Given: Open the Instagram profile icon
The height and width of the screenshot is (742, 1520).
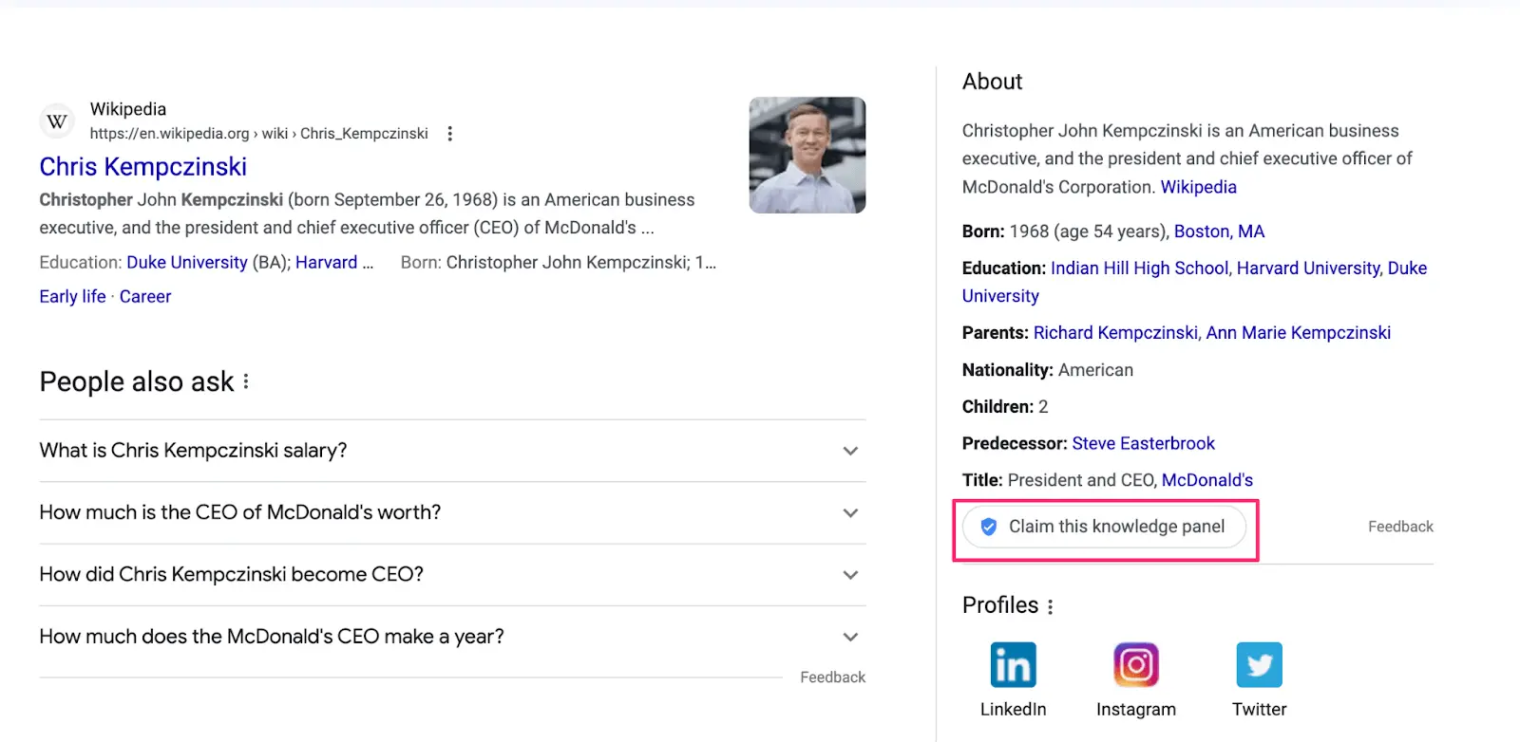Looking at the screenshot, I should (1136, 664).
